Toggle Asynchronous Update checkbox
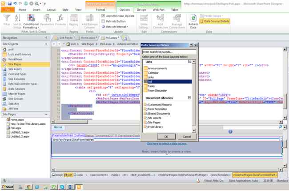Screen dimensions: 289x191 click(103, 16)
